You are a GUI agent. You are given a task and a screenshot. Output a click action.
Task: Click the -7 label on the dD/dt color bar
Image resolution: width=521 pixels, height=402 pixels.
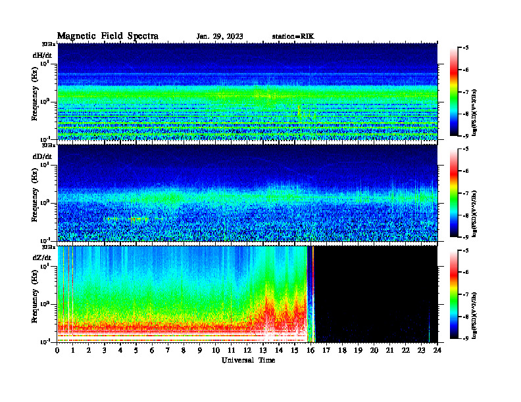click(x=466, y=193)
